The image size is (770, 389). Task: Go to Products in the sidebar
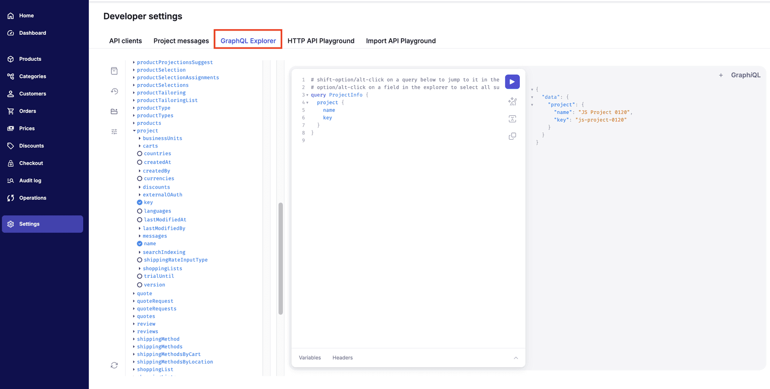(30, 59)
